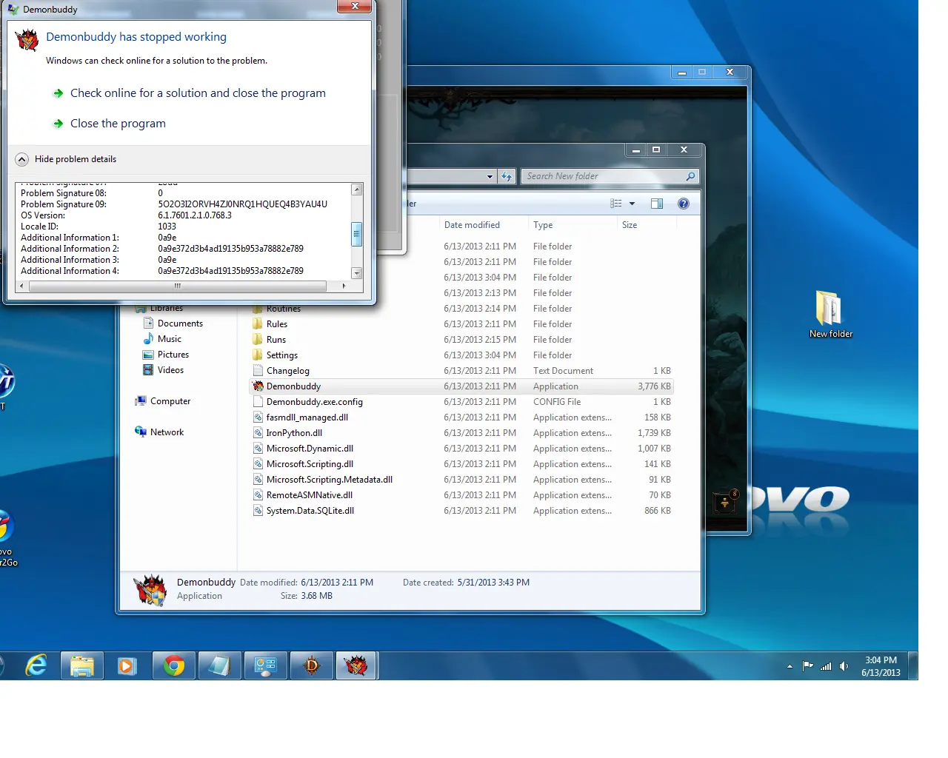Open Google Chrome from the taskbar
The height and width of the screenshot is (758, 948).
[174, 666]
